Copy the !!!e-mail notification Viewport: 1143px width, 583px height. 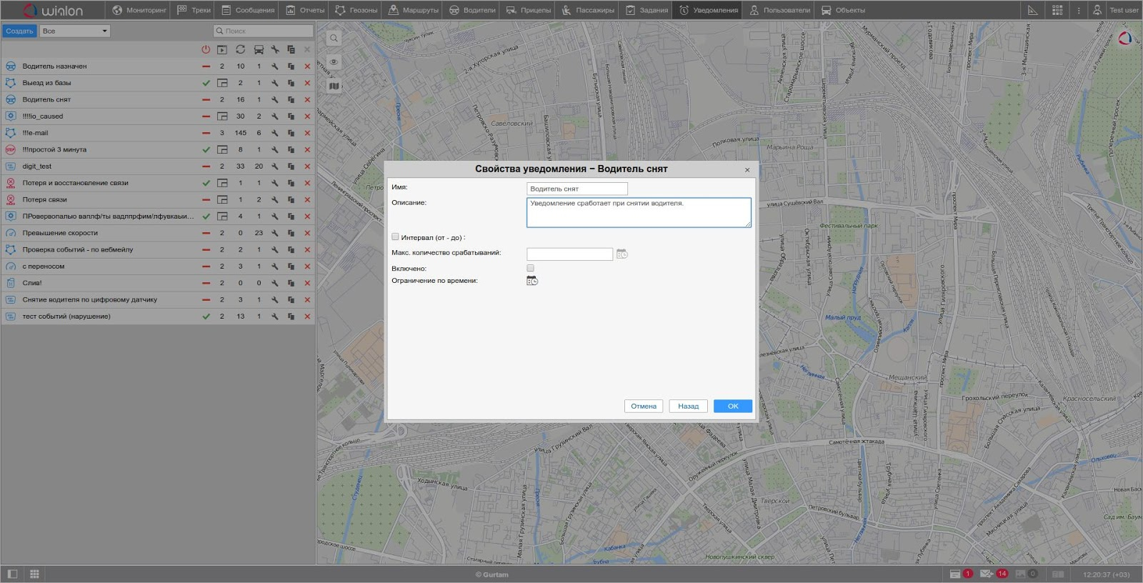(291, 133)
